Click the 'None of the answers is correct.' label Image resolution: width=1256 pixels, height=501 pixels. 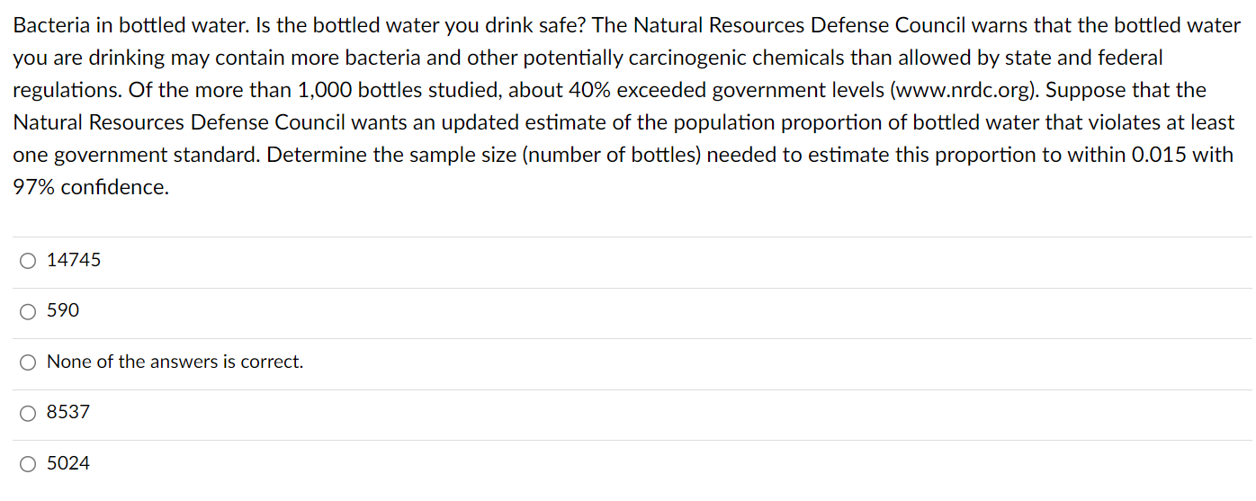(x=175, y=362)
